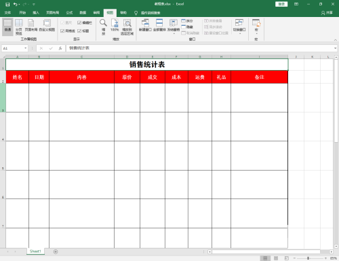The image size is (339, 261).
Task: Switch to Page Layout (页面布局) view button
Action: point(31,25)
